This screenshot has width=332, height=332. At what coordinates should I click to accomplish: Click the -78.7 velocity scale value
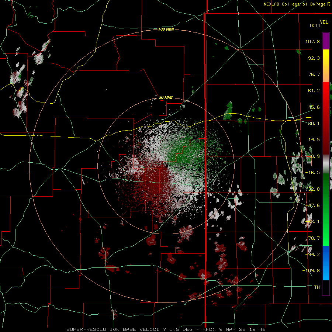[312, 238]
